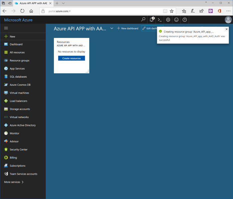Go to browser home page

(31, 11)
